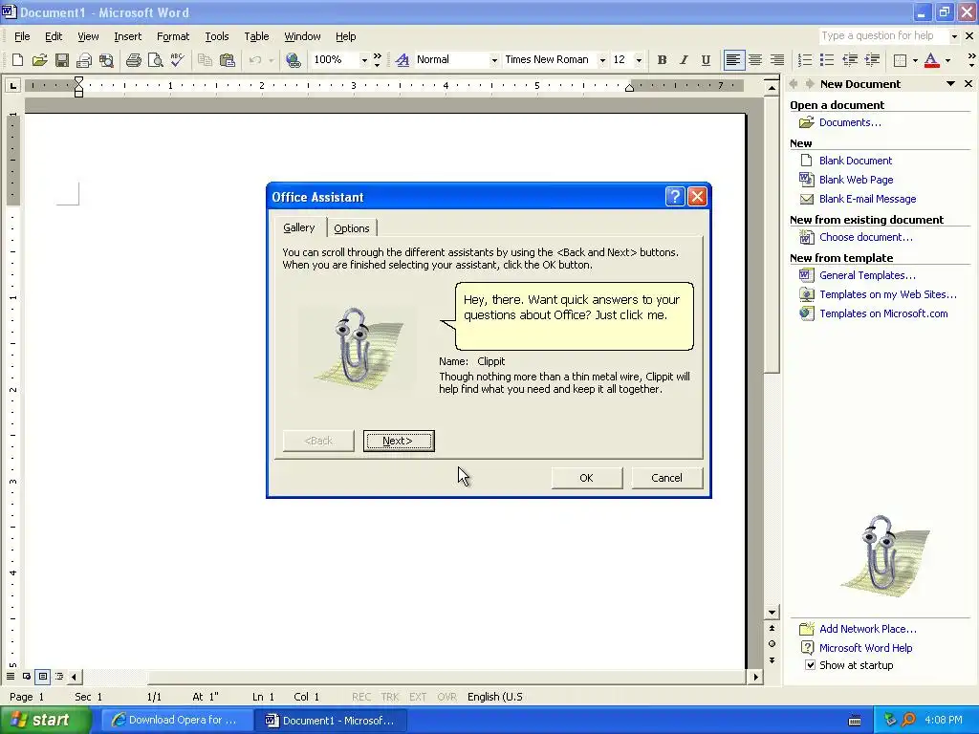Switch to Print Layout view icon
979x734 pixels.
[42, 677]
